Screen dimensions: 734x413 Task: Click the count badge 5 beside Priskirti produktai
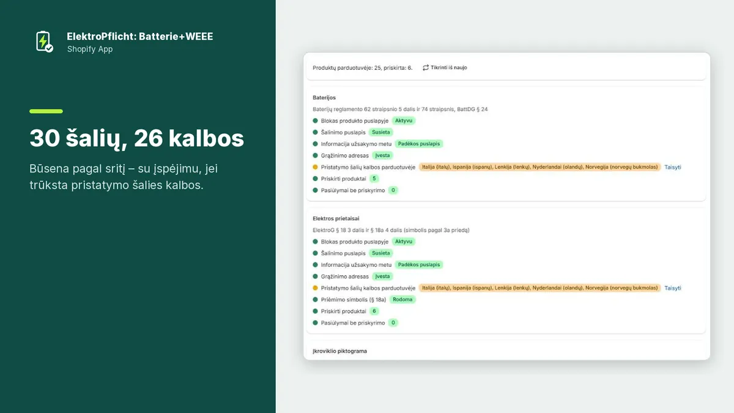374,179
